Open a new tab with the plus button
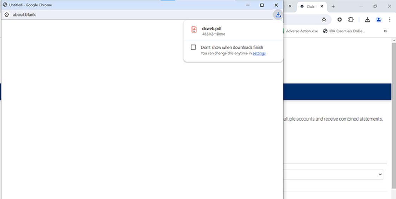Viewport: 396px width, 199px height. (333, 6)
